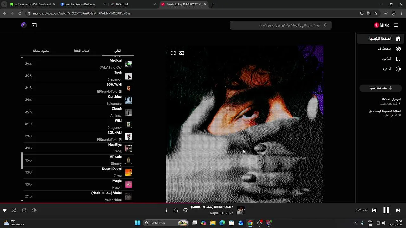
Task: Dislike the song with the thumbs-down icon
Action: pos(186,210)
